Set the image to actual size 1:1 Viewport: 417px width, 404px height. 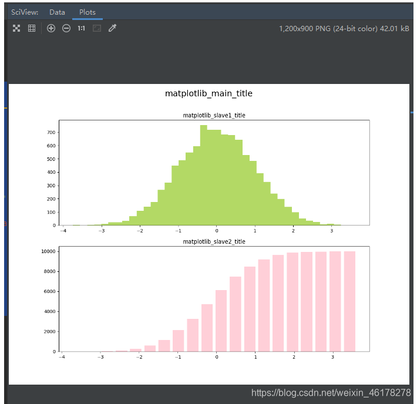[x=81, y=28]
